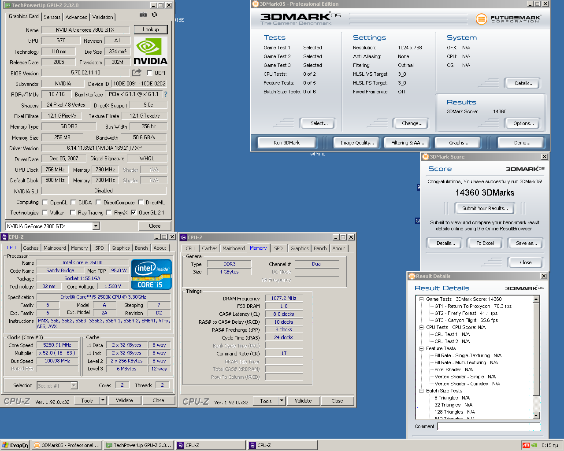Screen dimensions: 564x451
Task: Toggle the DirectCompute checkbox
Action: pos(98,203)
